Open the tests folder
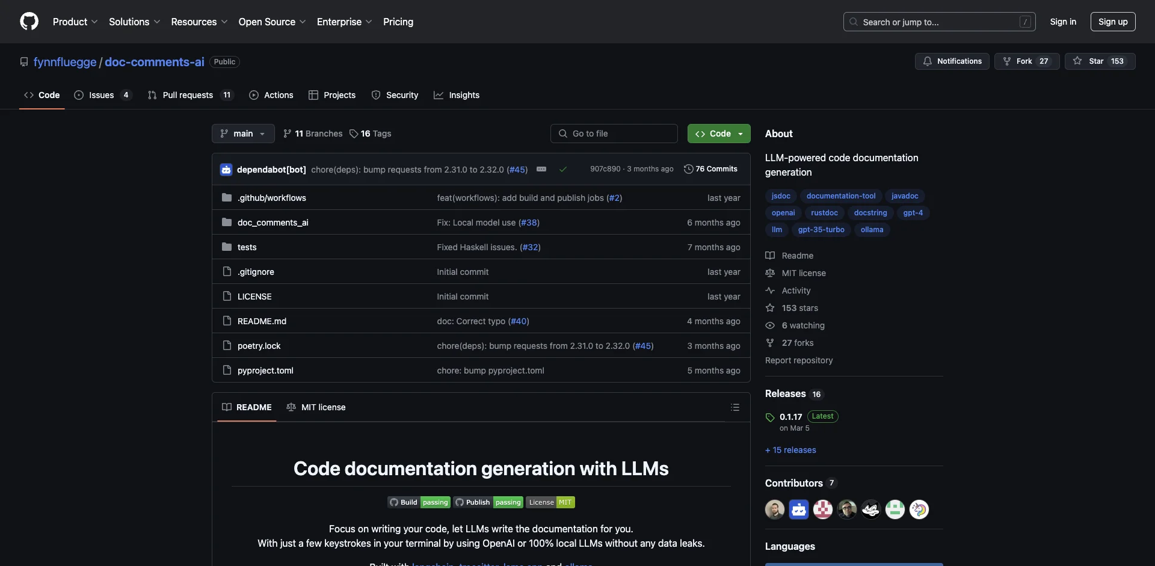The image size is (1155, 566). pyautogui.click(x=247, y=247)
